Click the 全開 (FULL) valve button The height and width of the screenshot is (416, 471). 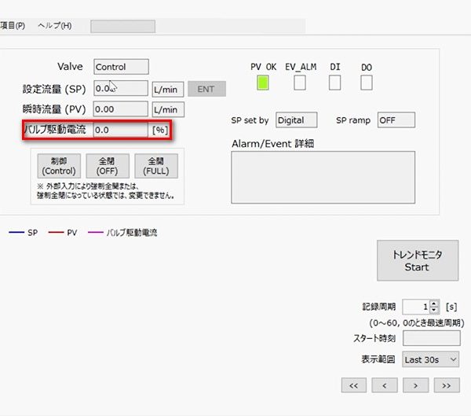(155, 165)
